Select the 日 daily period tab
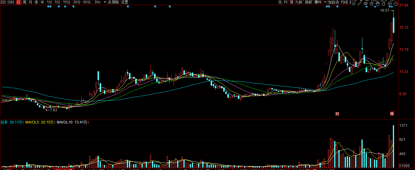The width and height of the screenshot is (415, 170). 19,2
